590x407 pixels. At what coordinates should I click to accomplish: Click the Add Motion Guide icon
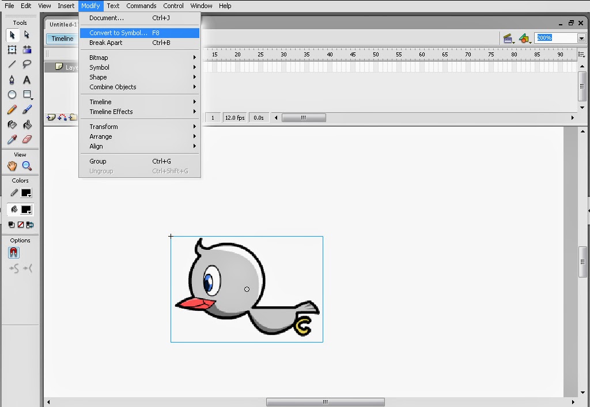point(62,117)
